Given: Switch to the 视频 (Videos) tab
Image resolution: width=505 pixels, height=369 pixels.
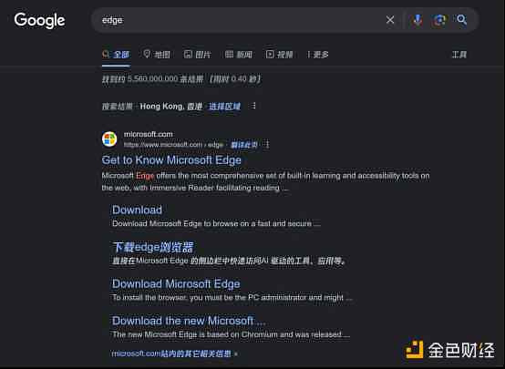Looking at the screenshot, I should pos(279,55).
